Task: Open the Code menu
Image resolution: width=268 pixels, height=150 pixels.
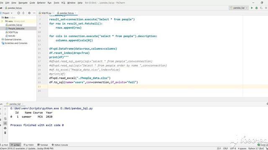Action: click(32, 3)
